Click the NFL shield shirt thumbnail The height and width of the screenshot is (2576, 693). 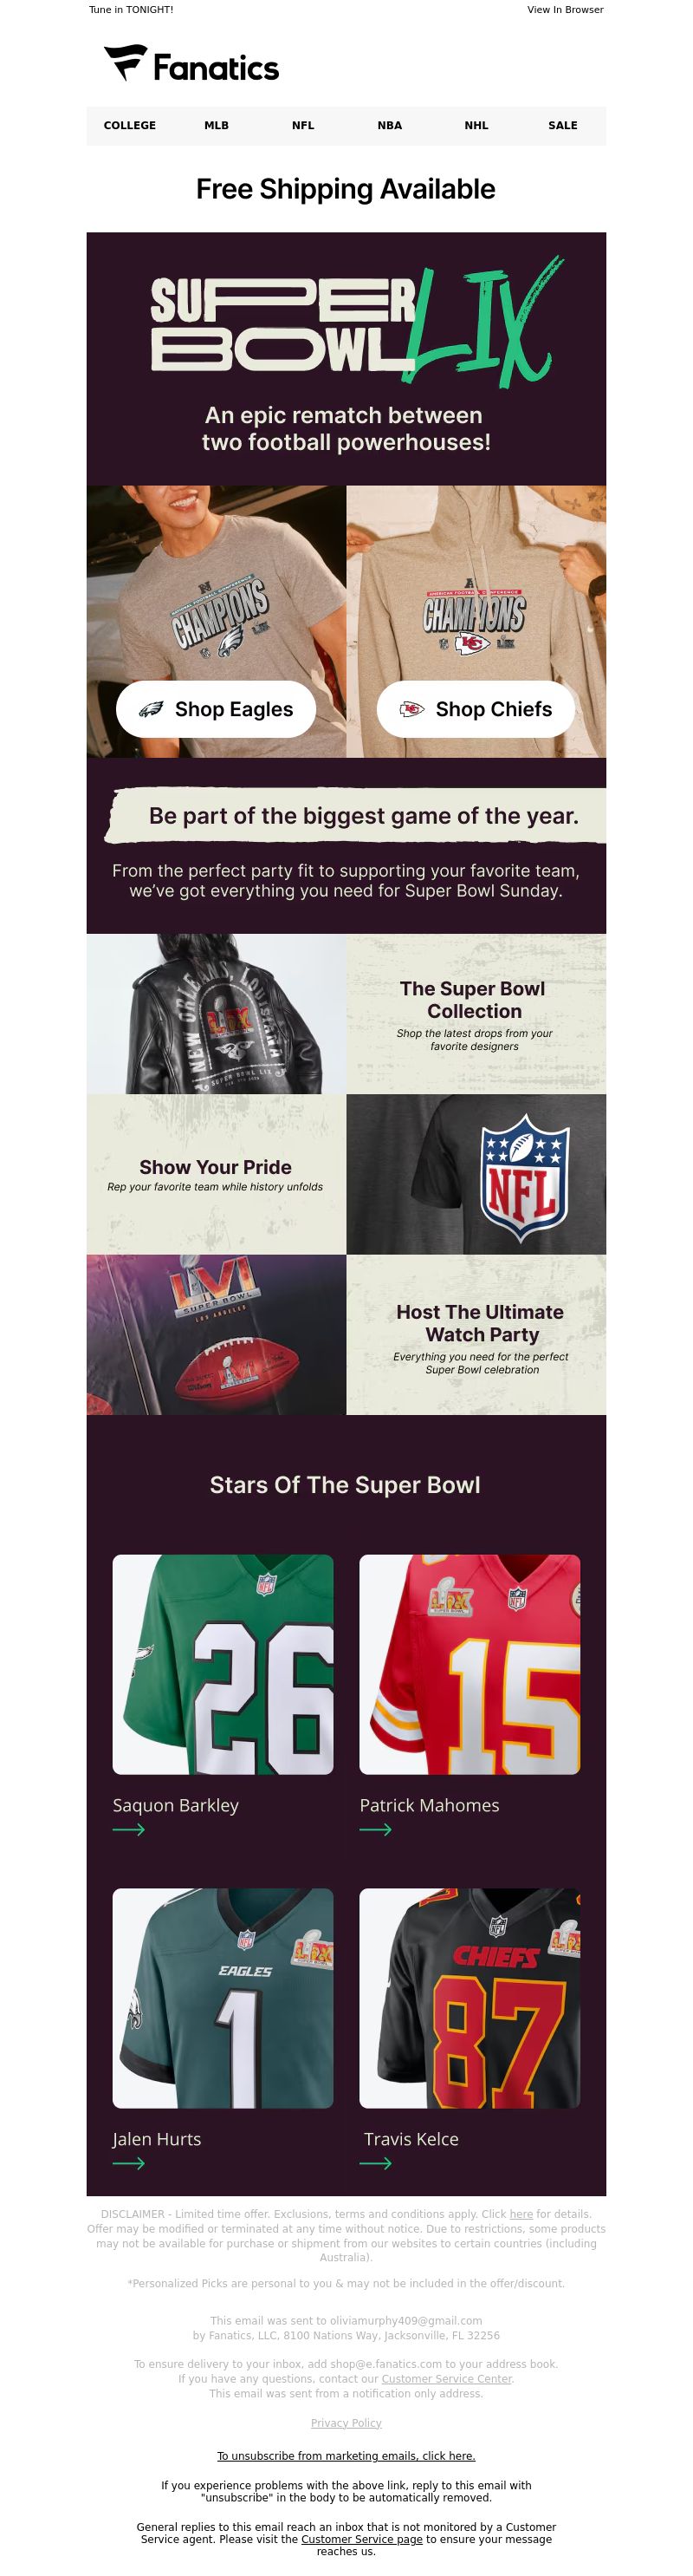476,1174
